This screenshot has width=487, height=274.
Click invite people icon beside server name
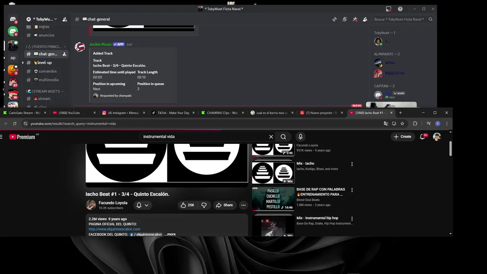[x=65, y=19]
